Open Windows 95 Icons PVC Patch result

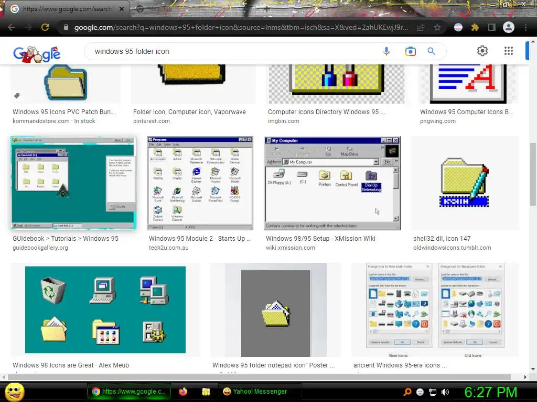(x=63, y=112)
